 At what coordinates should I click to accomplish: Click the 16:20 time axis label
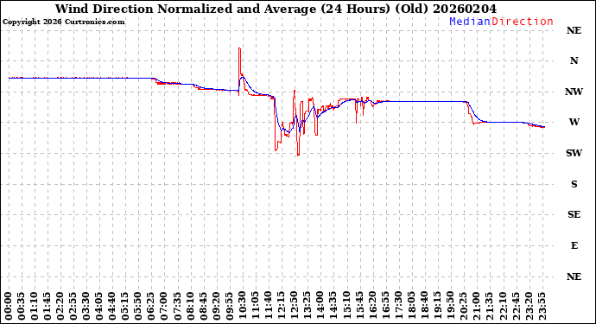(372, 306)
